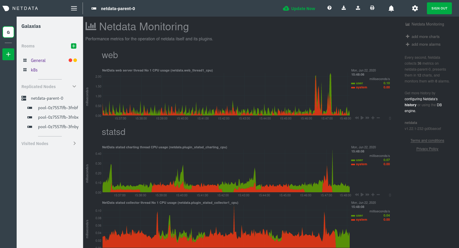Open the General room

(38, 61)
